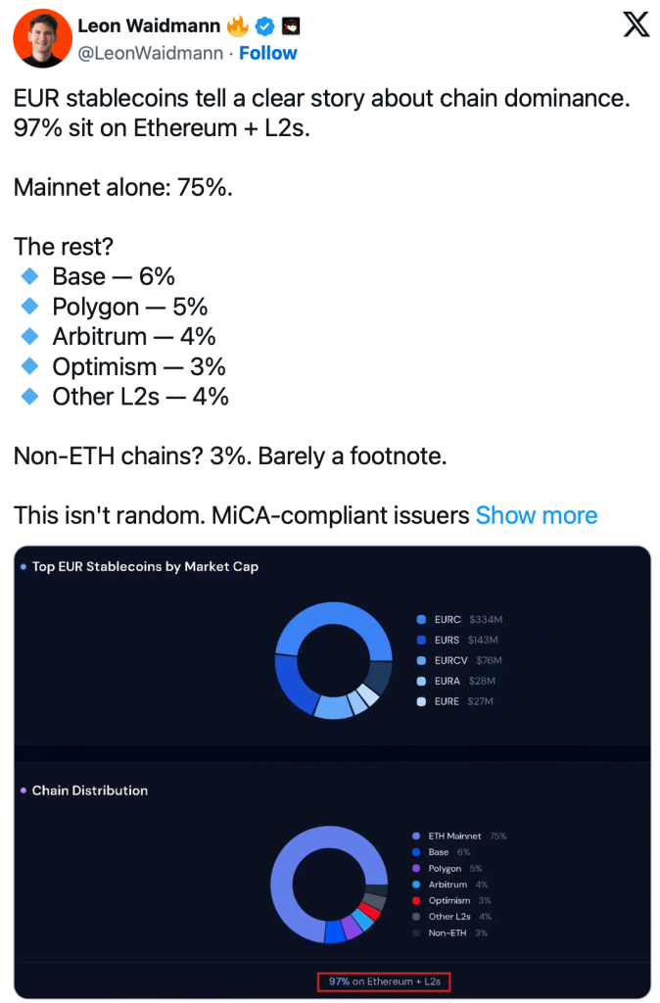The height and width of the screenshot is (1003, 660).
Task: Click the Polygon purple legend dot
Action: tap(417, 869)
